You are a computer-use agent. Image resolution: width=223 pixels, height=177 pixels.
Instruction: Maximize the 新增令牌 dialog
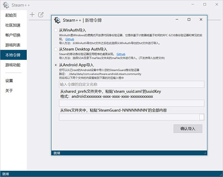click(x=189, y=19)
